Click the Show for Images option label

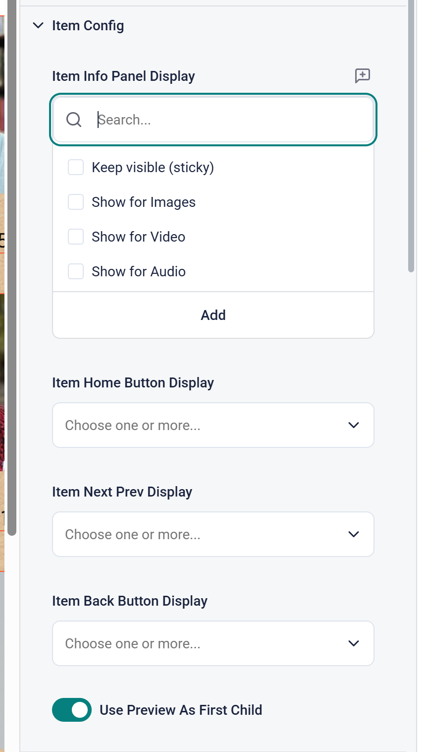[x=144, y=202]
